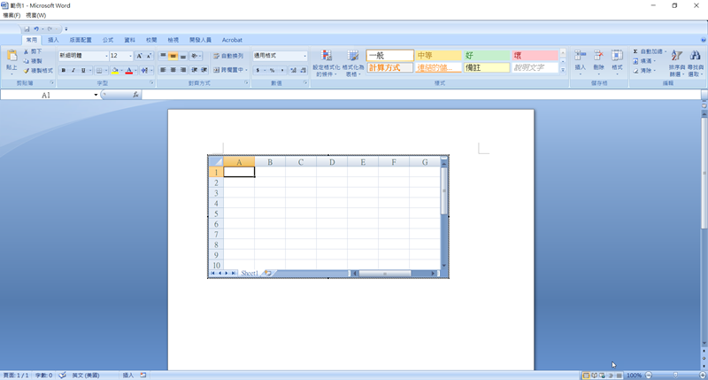The height and width of the screenshot is (380, 708).
Task: Toggle Bold formatting
Action: click(x=63, y=71)
